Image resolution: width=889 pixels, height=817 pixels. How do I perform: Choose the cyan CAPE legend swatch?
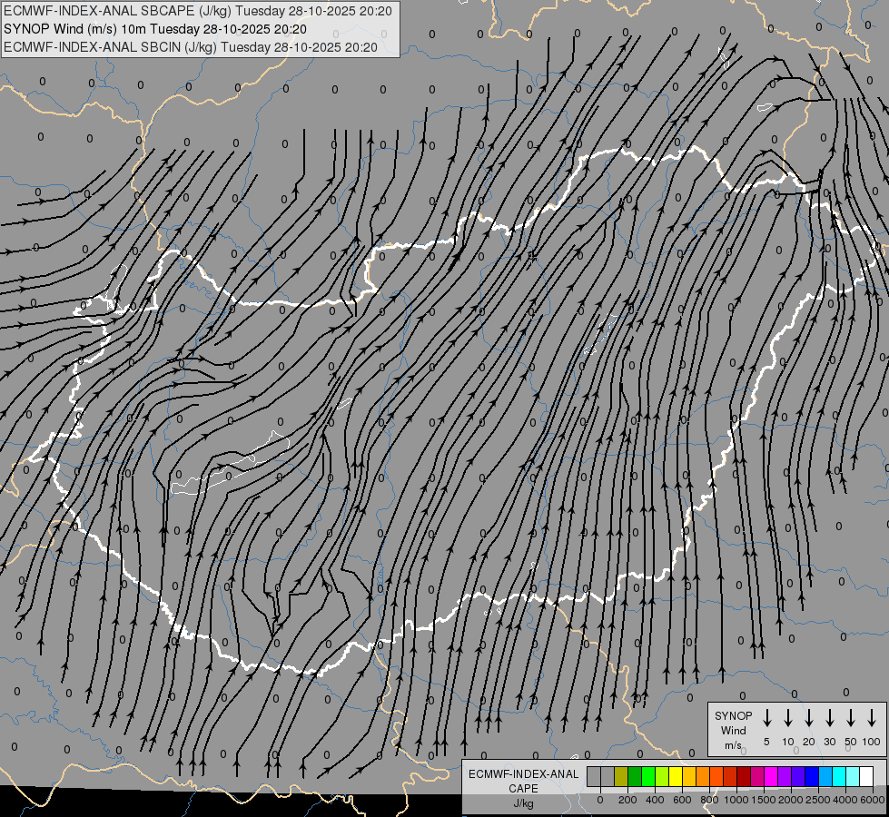[x=839, y=776]
